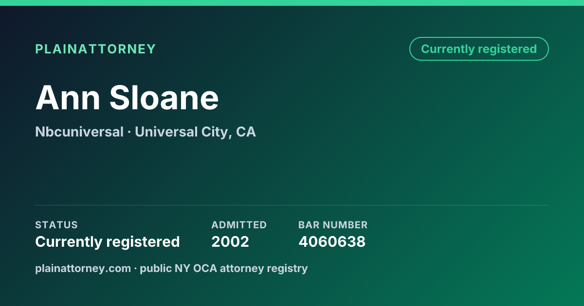Select the bar number 4060638
The width and height of the screenshot is (584, 306).
tap(332, 241)
